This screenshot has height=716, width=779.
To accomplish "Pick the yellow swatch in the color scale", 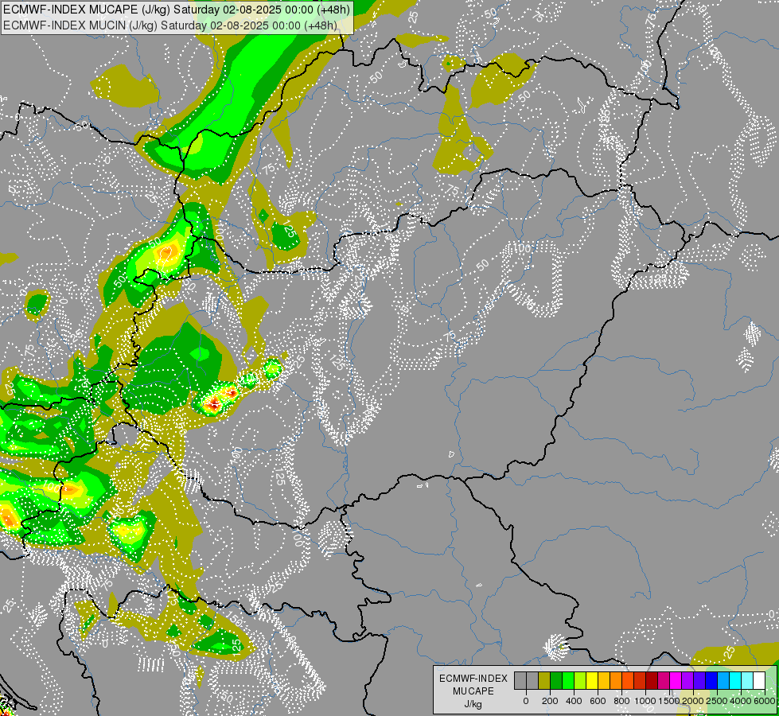I will pos(592,681).
